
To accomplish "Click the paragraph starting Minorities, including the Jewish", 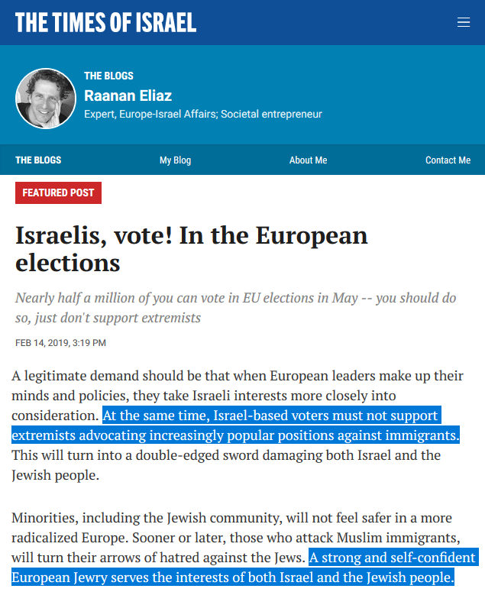I will pyautogui.click(x=245, y=548).
